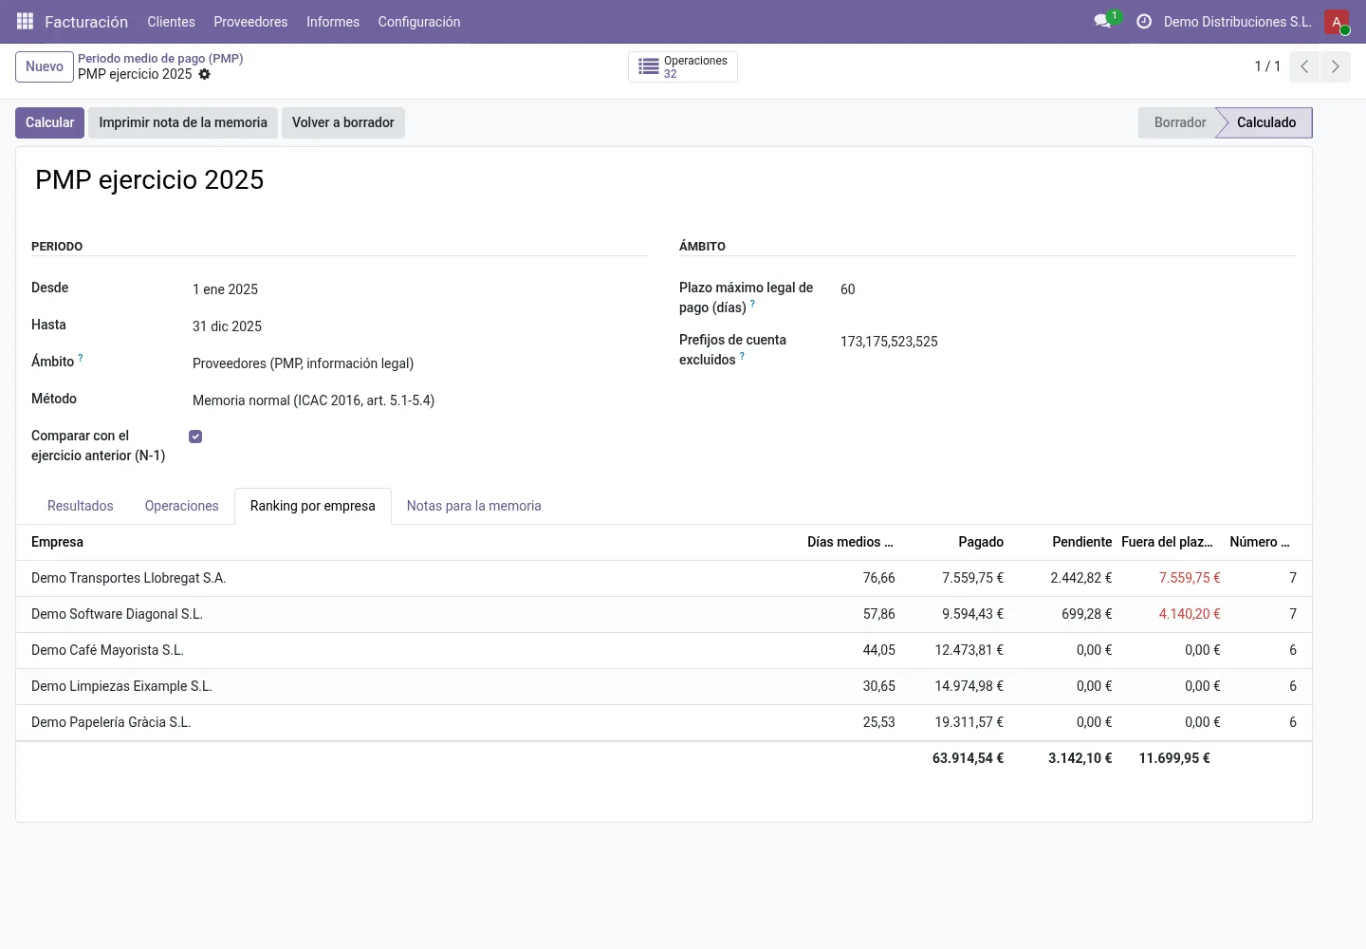Open Demo Transportes Llobregat S.A. row
The width and height of the screenshot is (1366, 949).
(x=664, y=578)
